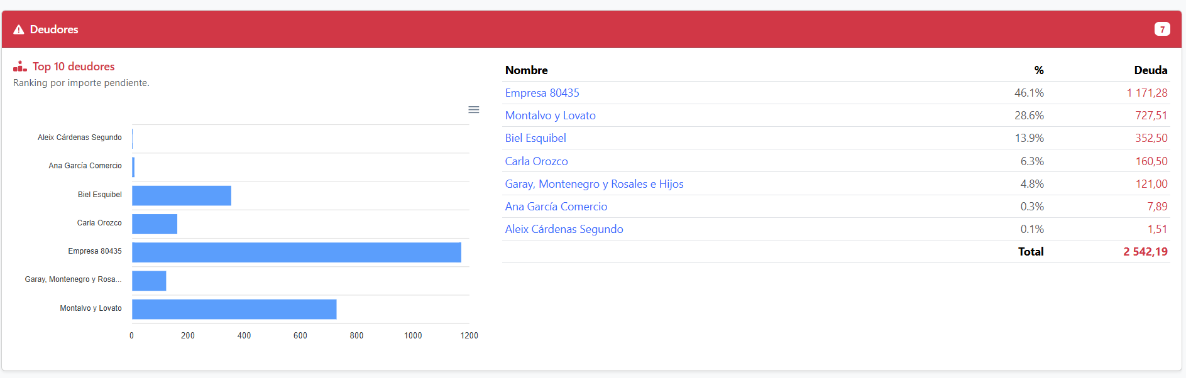This screenshot has height=378, width=1186.
Task: Click the Top 10 deudores heading
Action: (x=74, y=67)
